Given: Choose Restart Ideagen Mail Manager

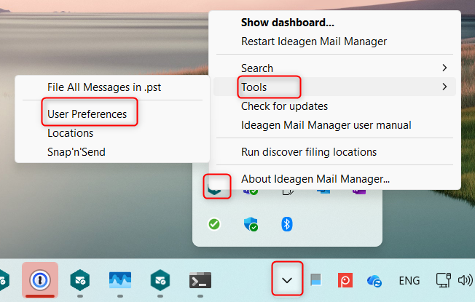Looking at the screenshot, I should coord(314,41).
